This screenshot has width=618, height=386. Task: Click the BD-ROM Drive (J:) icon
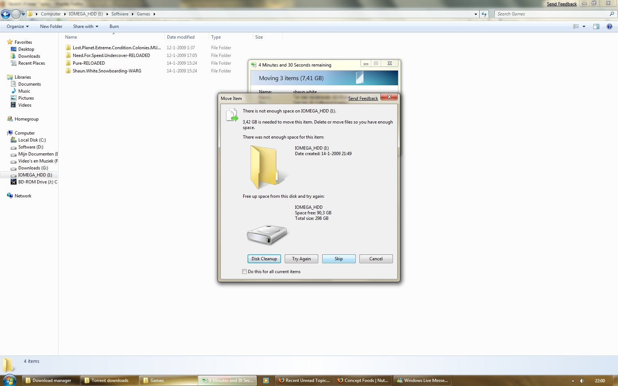click(x=14, y=182)
